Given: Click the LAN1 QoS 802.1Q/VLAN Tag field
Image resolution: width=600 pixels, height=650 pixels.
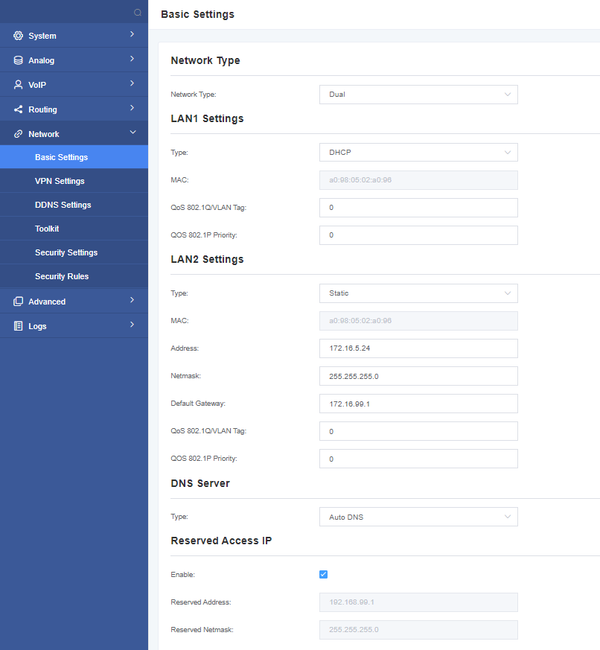Looking at the screenshot, I should click(x=418, y=208).
